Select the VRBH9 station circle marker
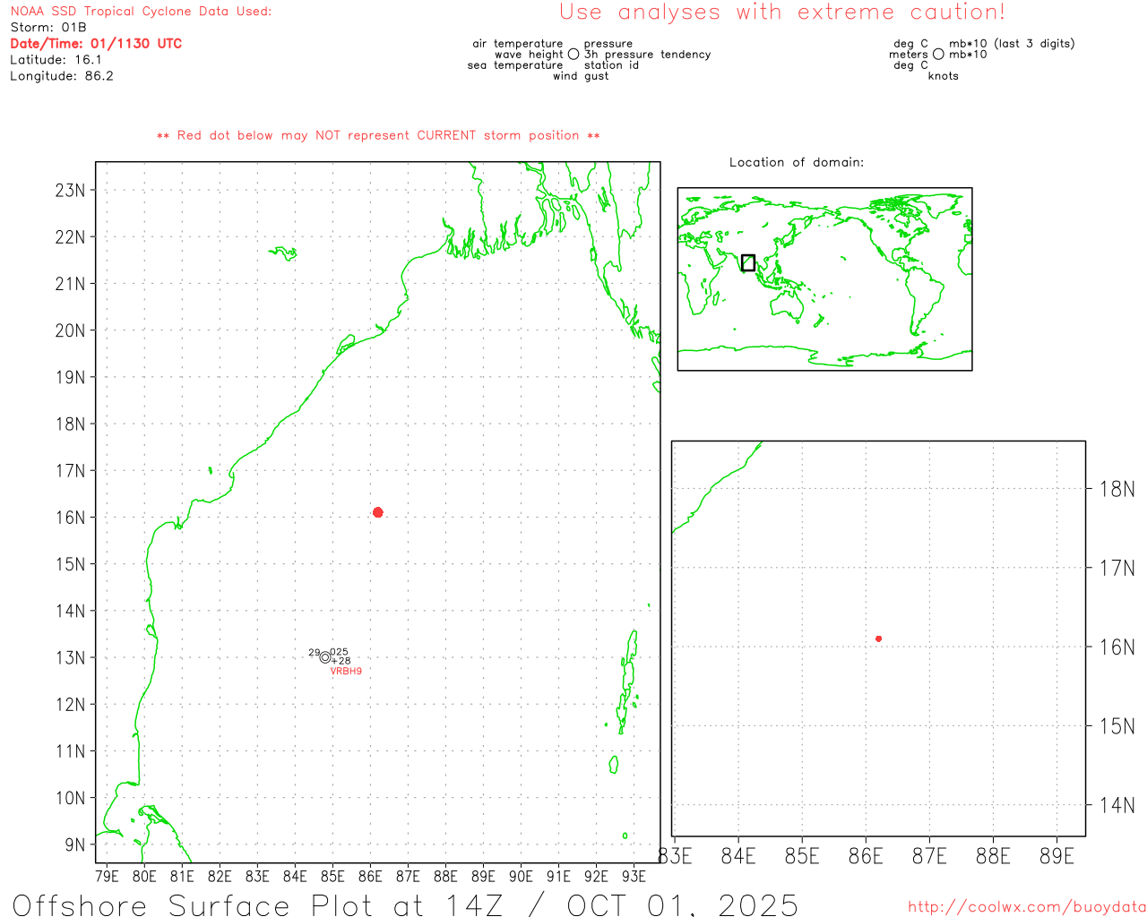 [325, 657]
